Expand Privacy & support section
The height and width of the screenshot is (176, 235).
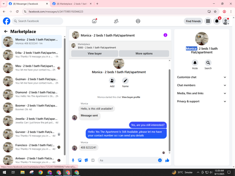pyautogui.click(x=202, y=101)
